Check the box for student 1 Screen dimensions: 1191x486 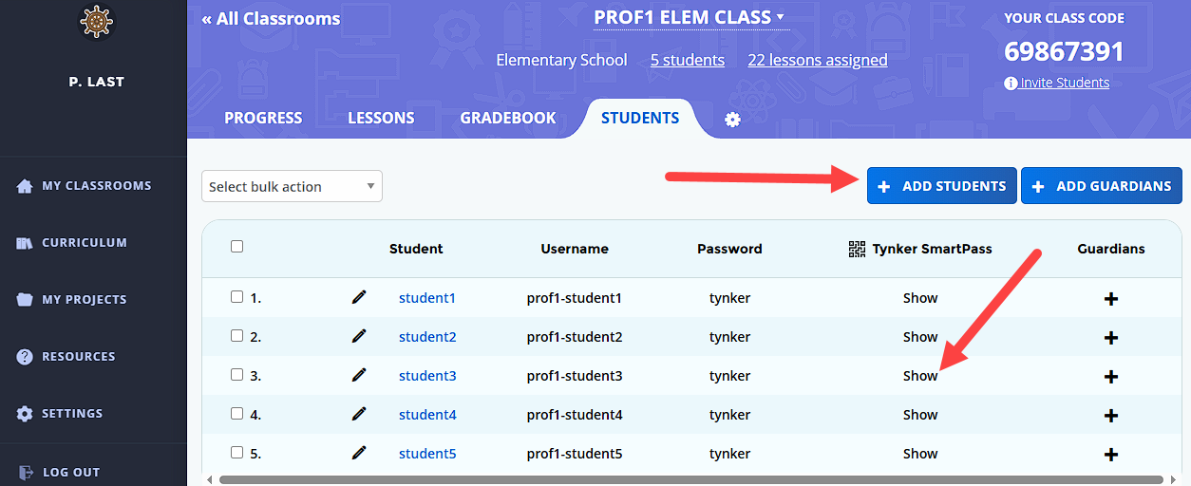pyautogui.click(x=236, y=297)
